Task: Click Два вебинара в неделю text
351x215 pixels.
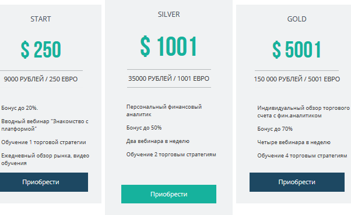Action: click(158, 141)
